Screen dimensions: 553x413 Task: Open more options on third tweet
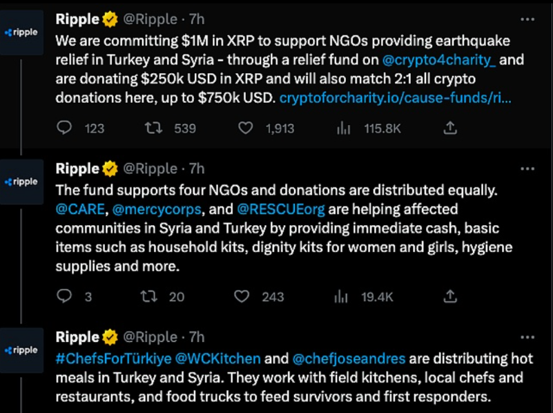point(527,337)
